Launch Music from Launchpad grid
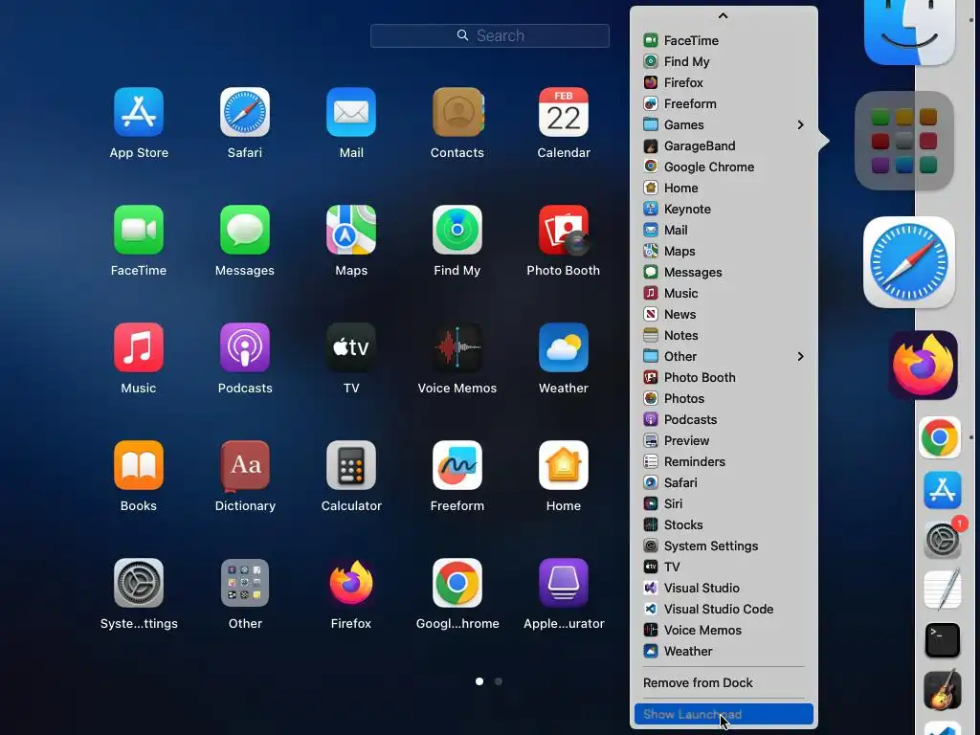 click(x=139, y=347)
